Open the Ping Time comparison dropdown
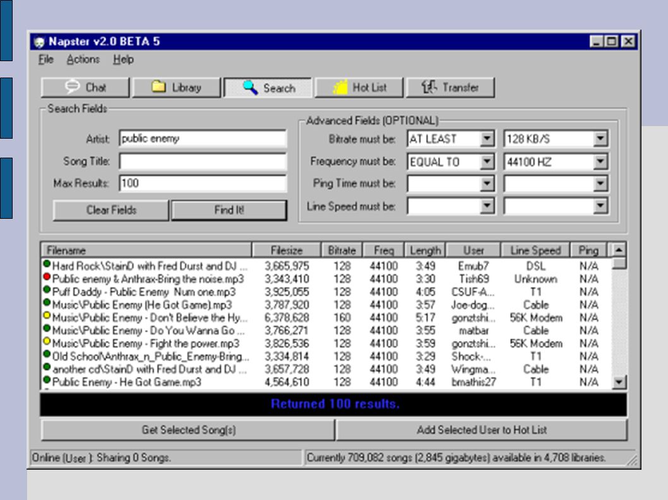 coord(487,184)
